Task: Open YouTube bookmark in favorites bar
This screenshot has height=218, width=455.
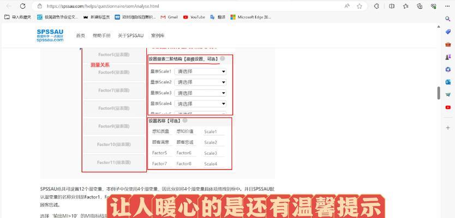Action: tap(194, 17)
